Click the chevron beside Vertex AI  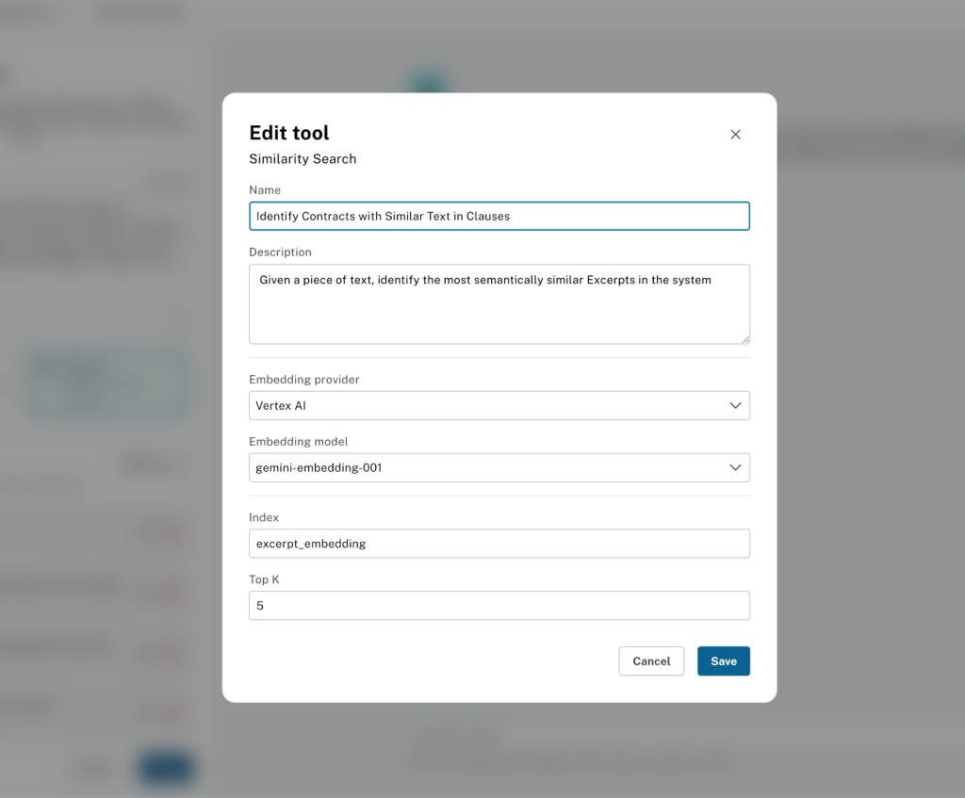pos(735,406)
